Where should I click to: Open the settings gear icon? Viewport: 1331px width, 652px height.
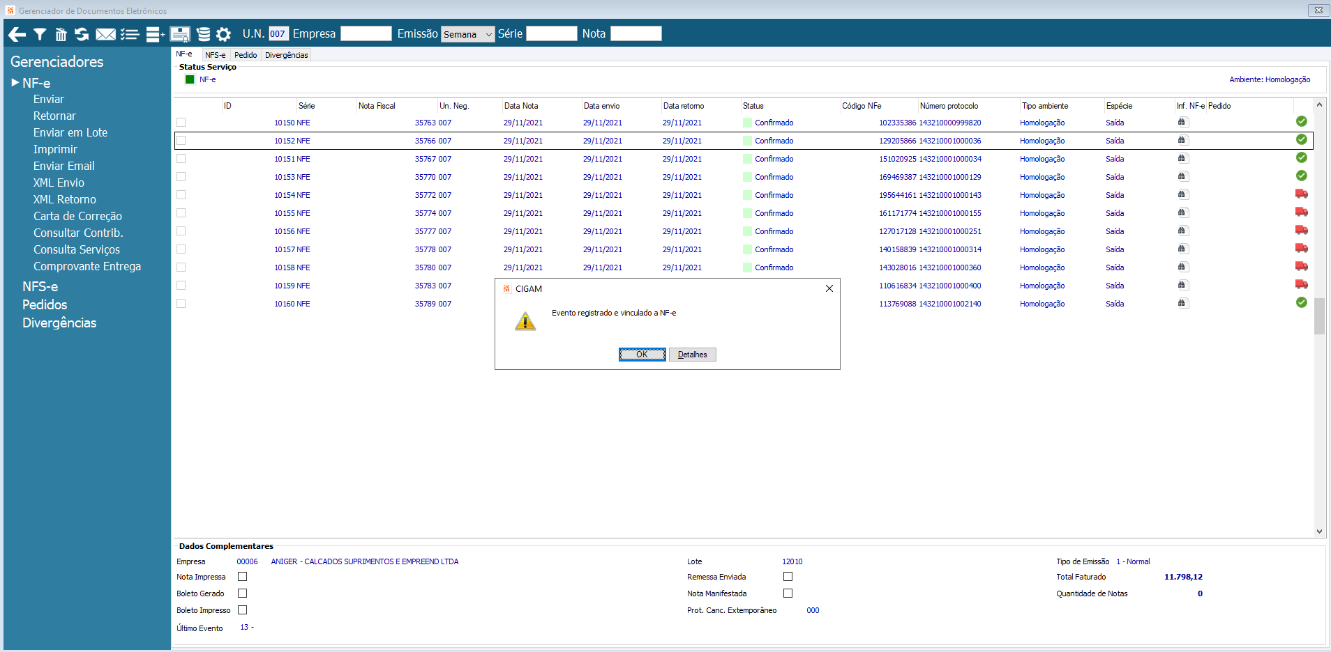coord(223,34)
